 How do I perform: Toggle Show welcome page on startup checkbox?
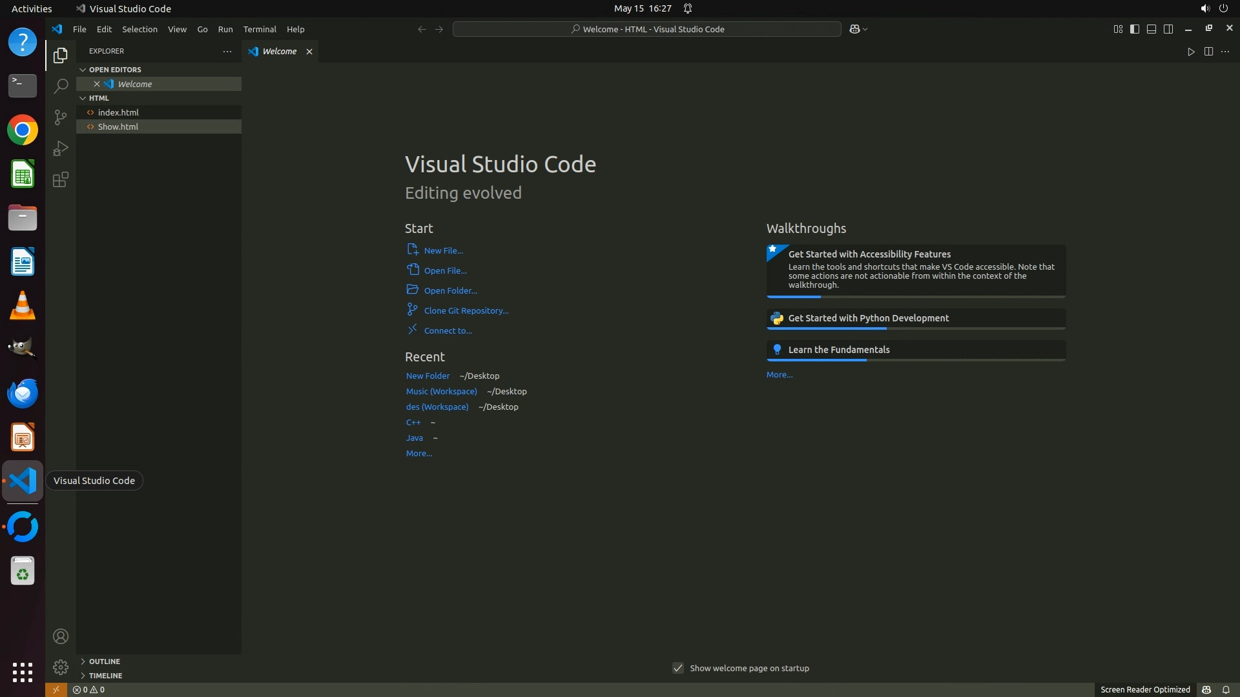click(678, 668)
